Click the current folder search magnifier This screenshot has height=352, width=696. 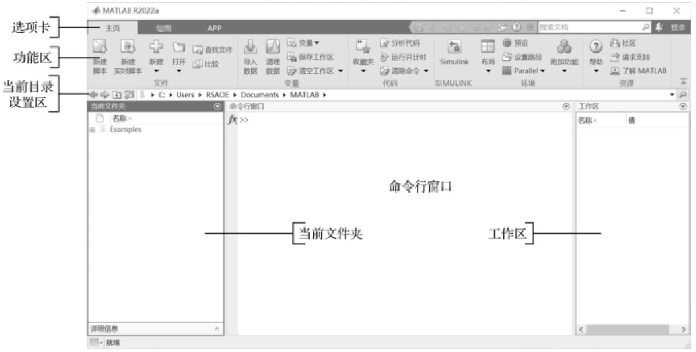683,94
